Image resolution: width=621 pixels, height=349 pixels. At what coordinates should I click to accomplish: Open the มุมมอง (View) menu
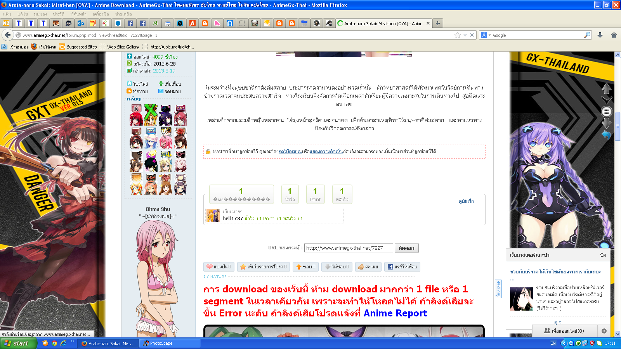point(40,14)
